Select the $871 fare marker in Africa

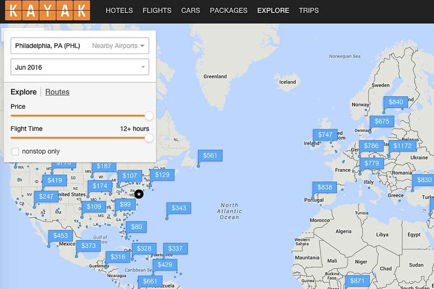pos(357,281)
